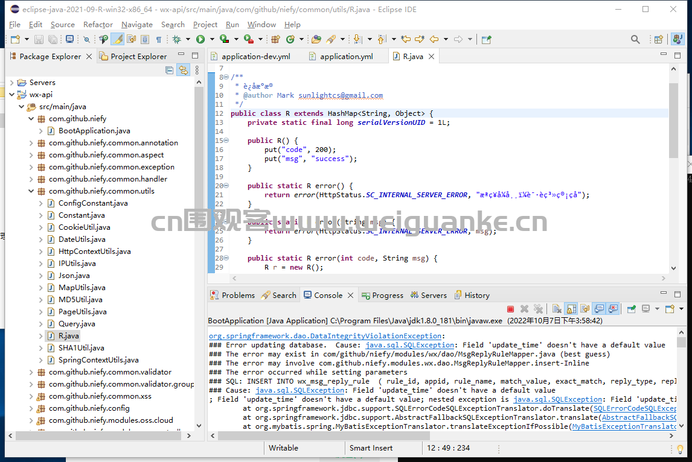This screenshot has width=692, height=462.
Task: Collapse the R() constructor fold marker
Action: click(x=226, y=141)
